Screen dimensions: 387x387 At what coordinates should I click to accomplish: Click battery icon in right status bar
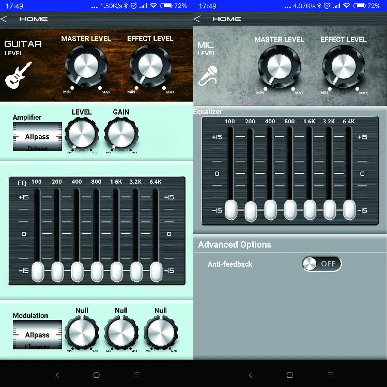point(359,6)
